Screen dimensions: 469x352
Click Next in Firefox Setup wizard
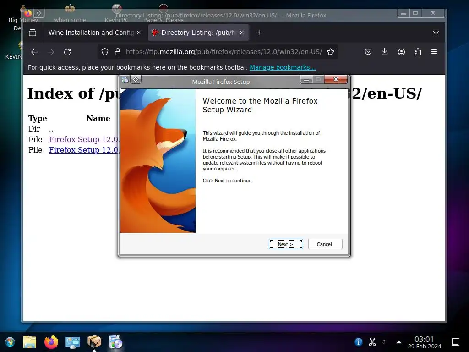[x=286, y=244]
